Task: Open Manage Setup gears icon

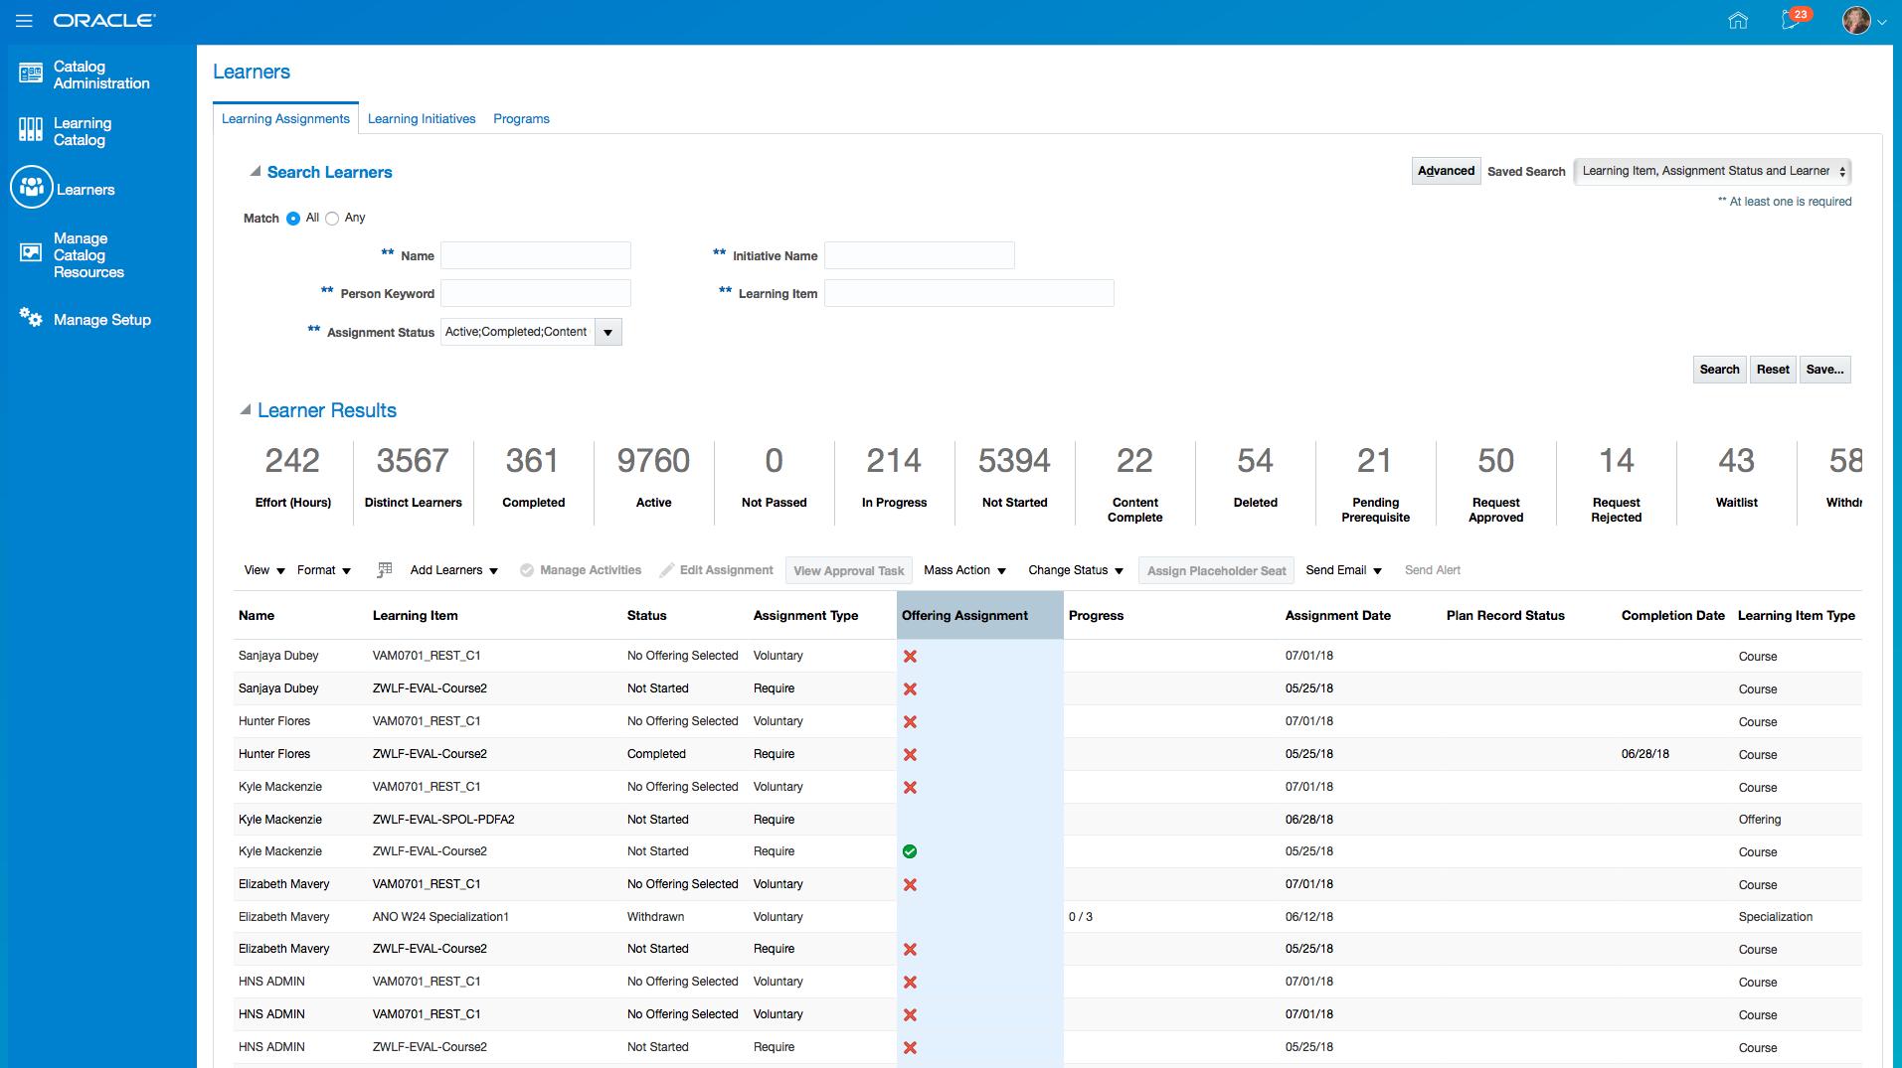Action: 31,318
